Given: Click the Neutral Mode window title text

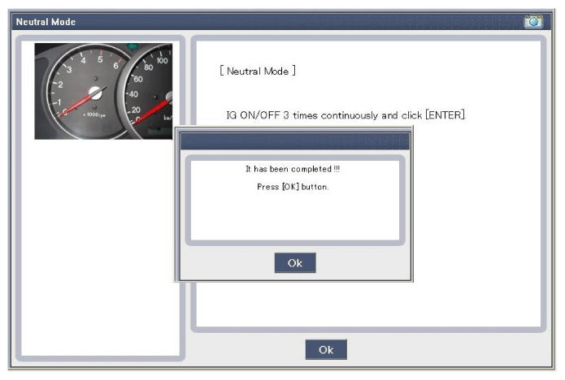Looking at the screenshot, I should point(46,22).
